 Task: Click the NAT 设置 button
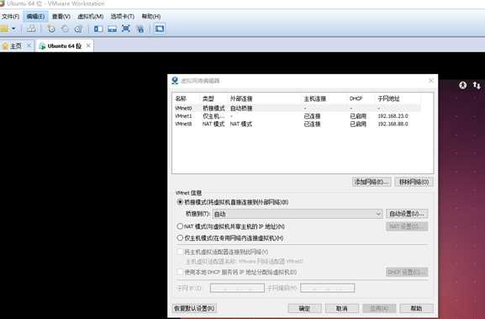(x=407, y=226)
